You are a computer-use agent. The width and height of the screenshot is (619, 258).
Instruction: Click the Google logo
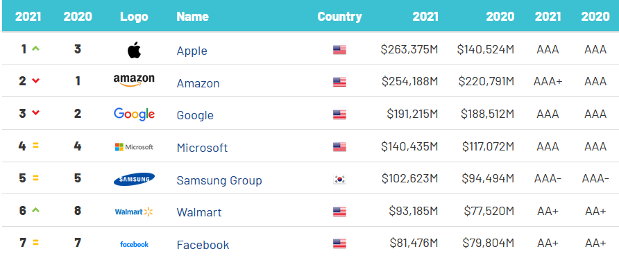(134, 114)
